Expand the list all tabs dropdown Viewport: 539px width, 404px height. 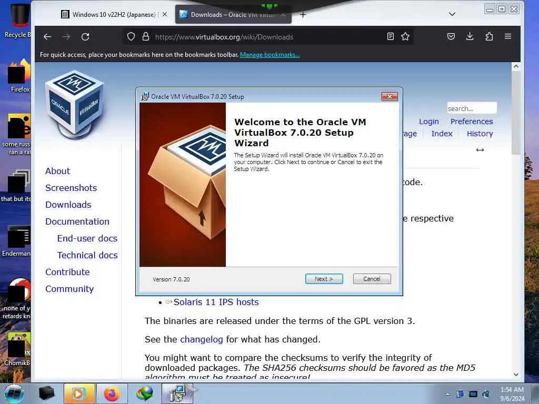pyautogui.click(x=452, y=14)
